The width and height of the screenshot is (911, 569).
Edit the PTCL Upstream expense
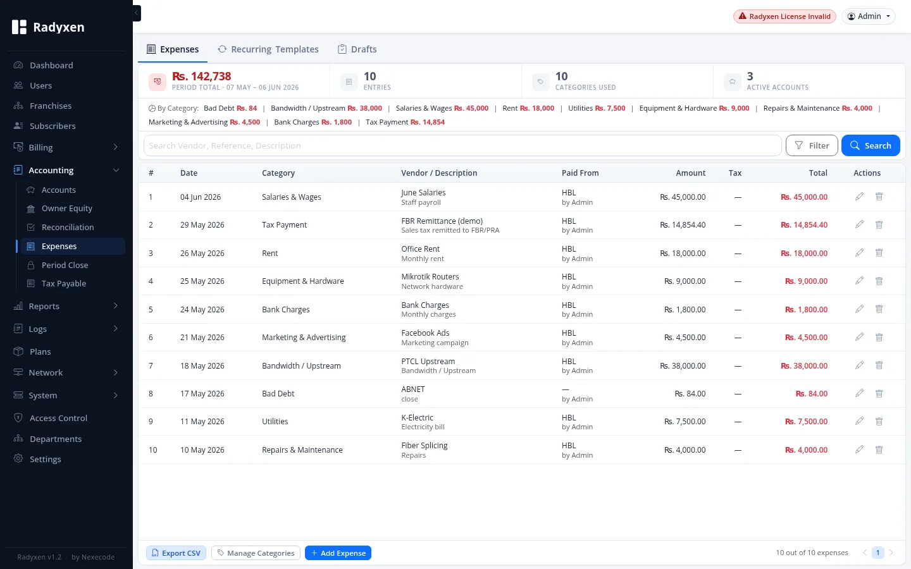point(859,365)
